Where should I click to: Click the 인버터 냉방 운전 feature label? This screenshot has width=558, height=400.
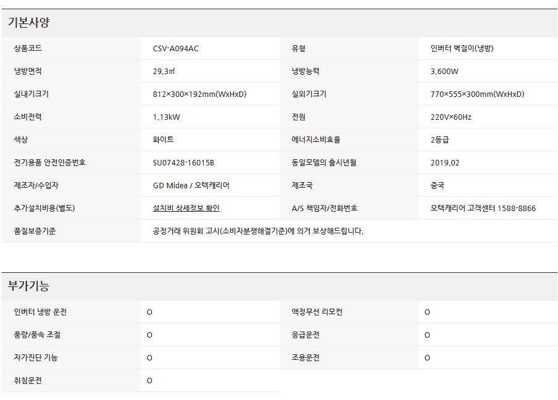[x=40, y=312]
